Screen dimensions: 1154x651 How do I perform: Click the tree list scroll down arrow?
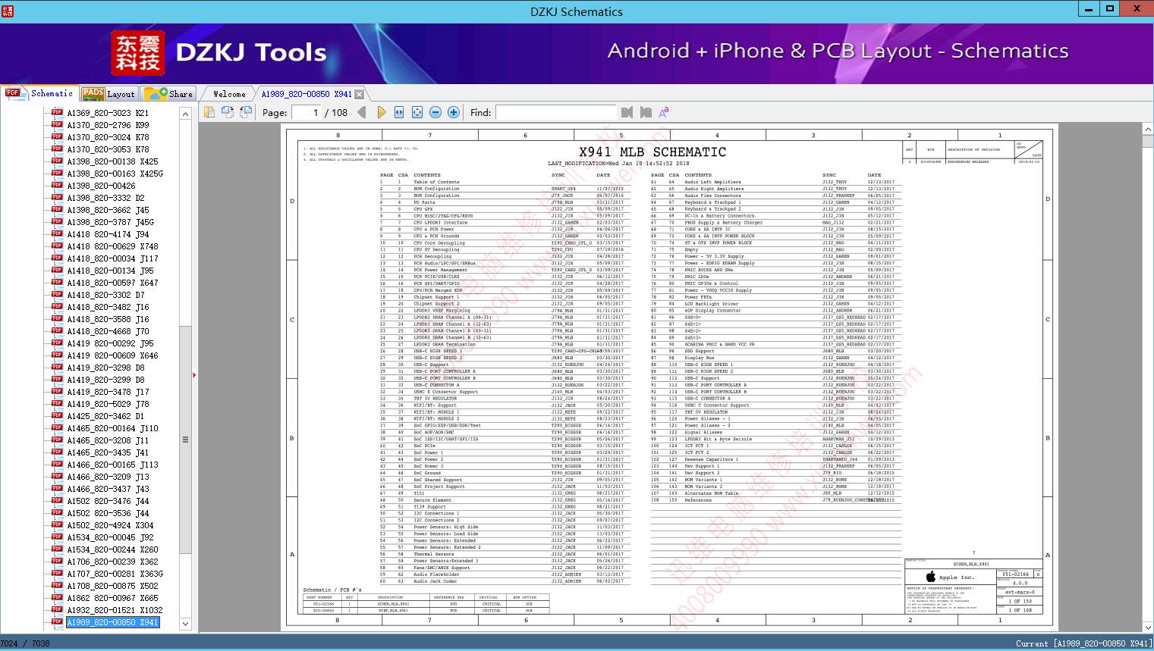[x=185, y=624]
